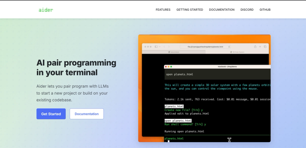
Task: Click 'Aider lets you pair program' paragraph
Action: pyautogui.click(x=73, y=93)
